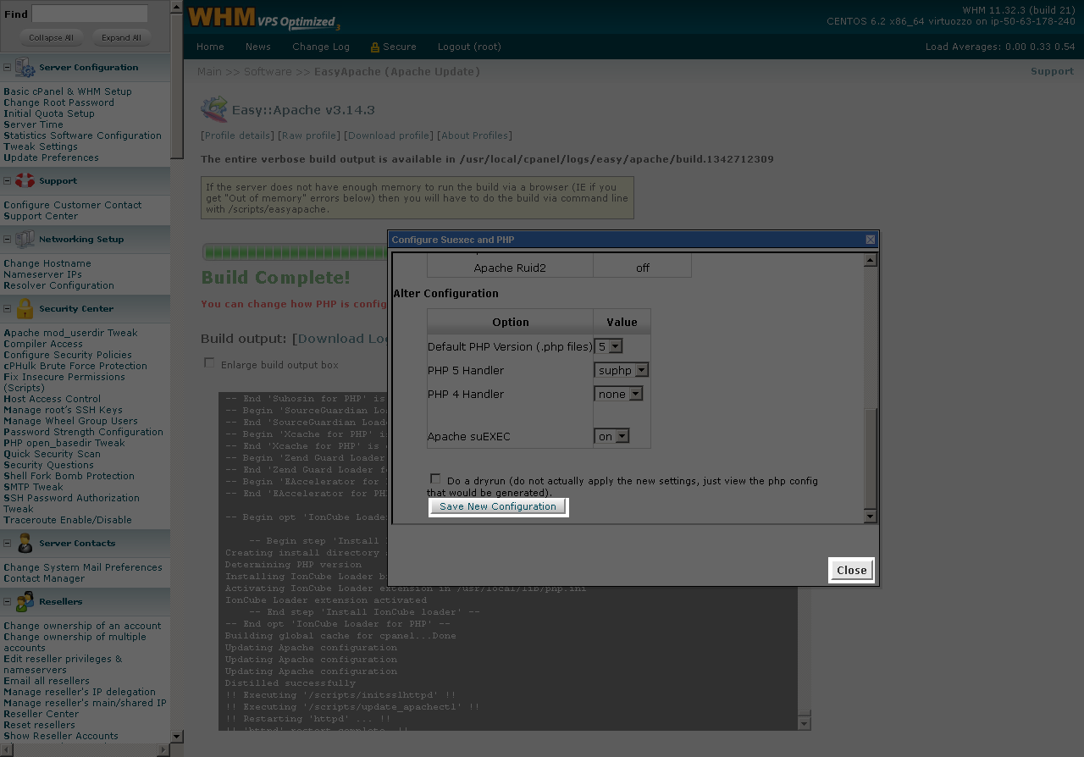1084x757 pixels.
Task: Click the Support lifebuoy icon
Action: point(25,181)
